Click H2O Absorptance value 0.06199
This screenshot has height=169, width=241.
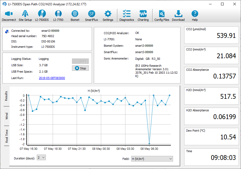[x=224, y=117]
